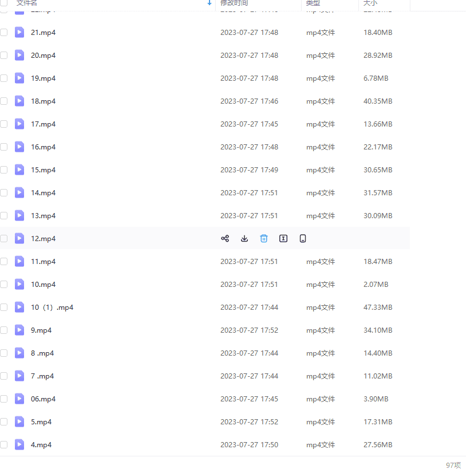Open the file named 15.mp4
Image resolution: width=466 pixels, height=469 pixels.
pyautogui.click(x=43, y=170)
